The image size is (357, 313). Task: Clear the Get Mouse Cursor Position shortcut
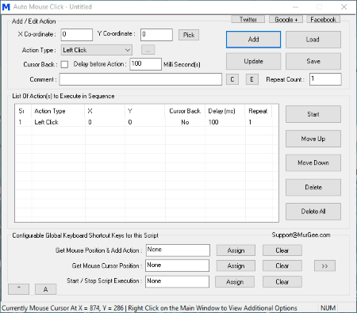click(282, 265)
